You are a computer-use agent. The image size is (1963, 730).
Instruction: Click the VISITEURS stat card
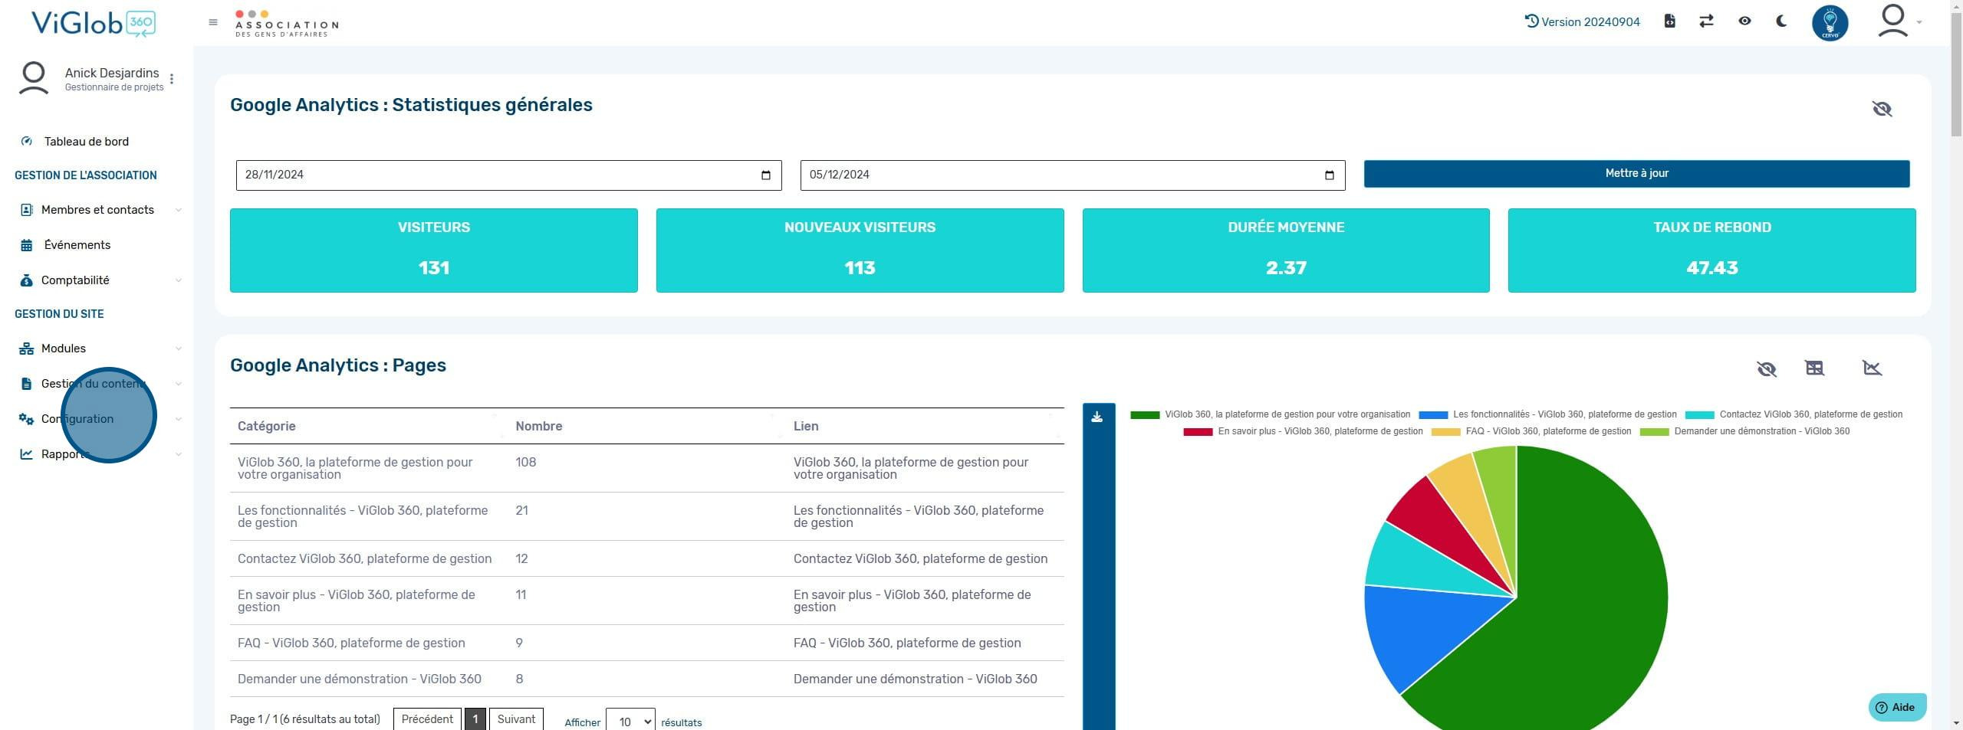[x=434, y=250]
